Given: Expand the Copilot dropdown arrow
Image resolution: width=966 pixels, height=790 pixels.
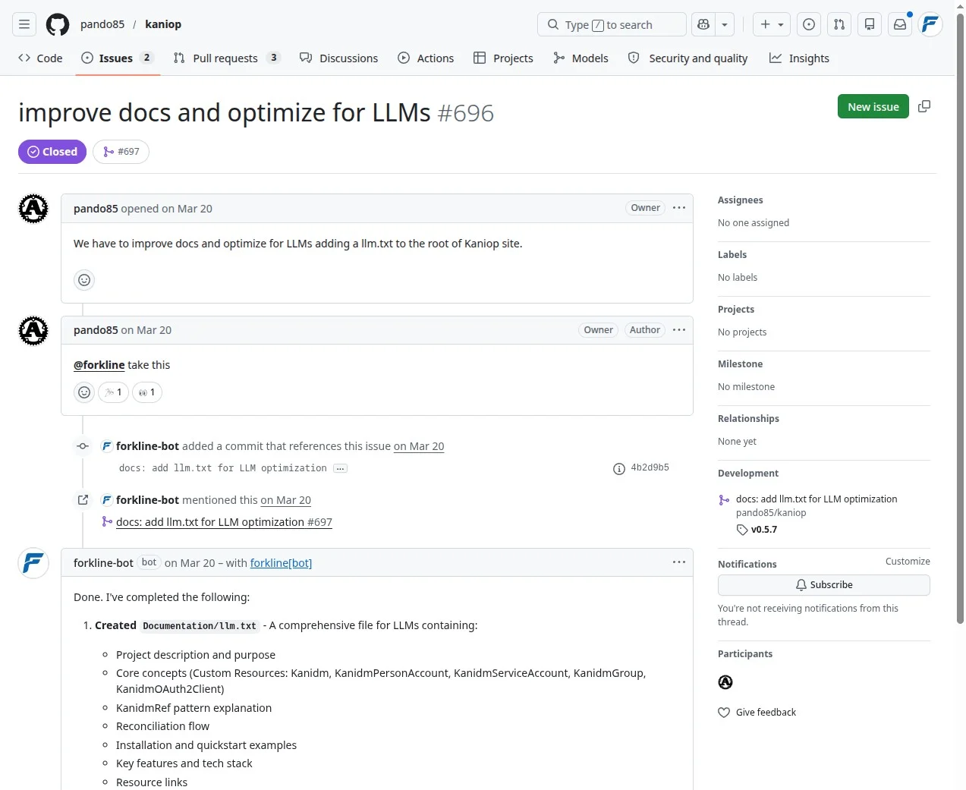Looking at the screenshot, I should pyautogui.click(x=725, y=24).
